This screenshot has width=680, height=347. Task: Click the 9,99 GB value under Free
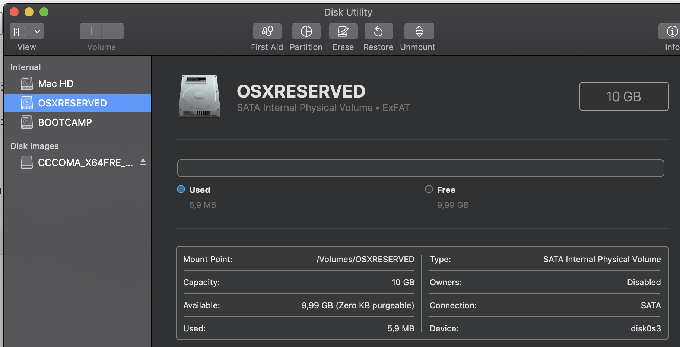453,205
